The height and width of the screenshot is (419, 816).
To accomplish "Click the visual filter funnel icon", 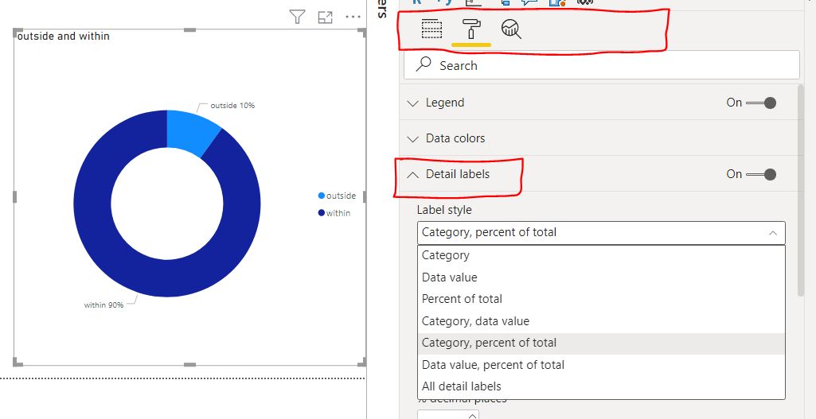I will point(297,17).
